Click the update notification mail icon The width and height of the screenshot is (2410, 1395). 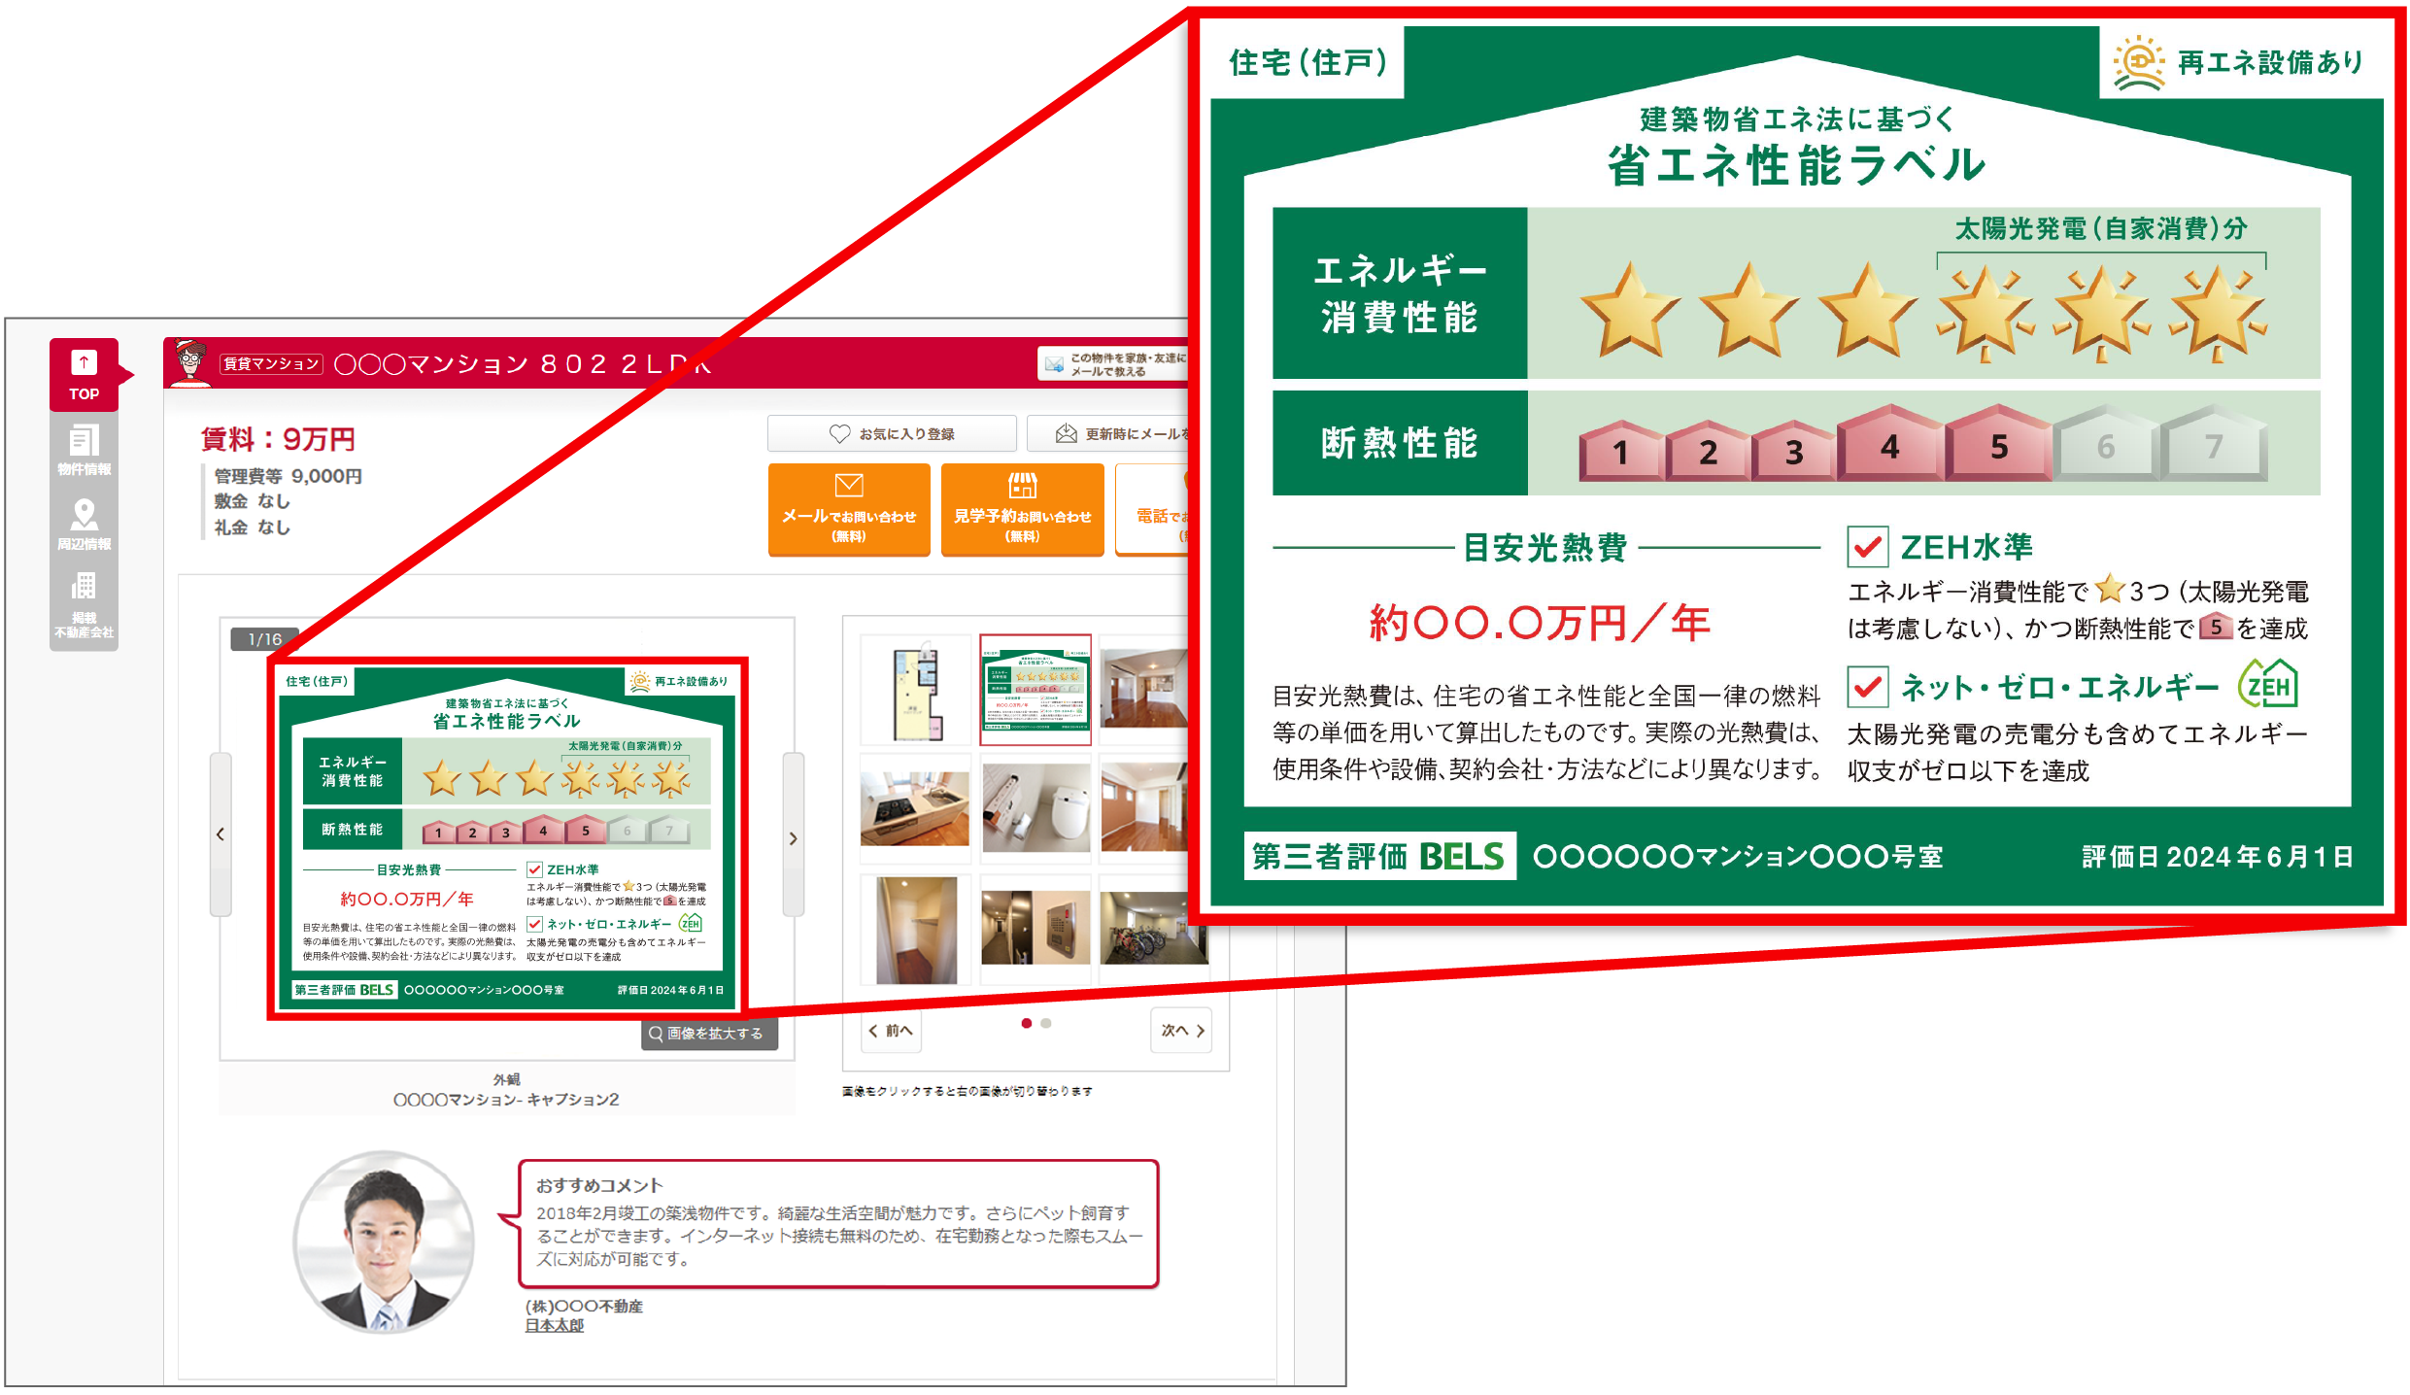pos(1066,434)
